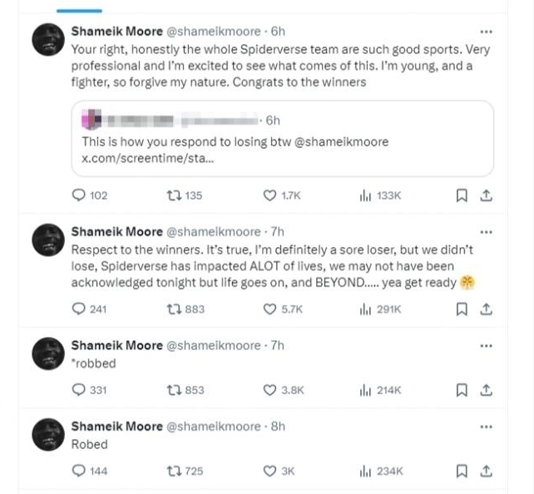Viewport: 534px width, 494px height.
Task: Reply to the 'Respect to the winners' tweet
Action: coord(80,309)
